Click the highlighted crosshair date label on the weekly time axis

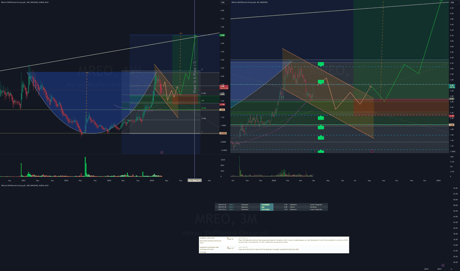pos(194,180)
